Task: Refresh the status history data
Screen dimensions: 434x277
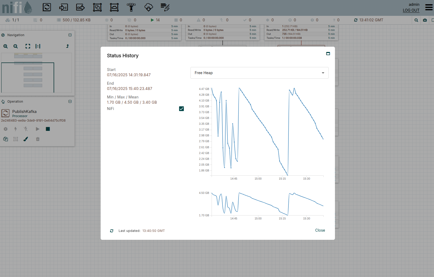Action: [x=112, y=231]
